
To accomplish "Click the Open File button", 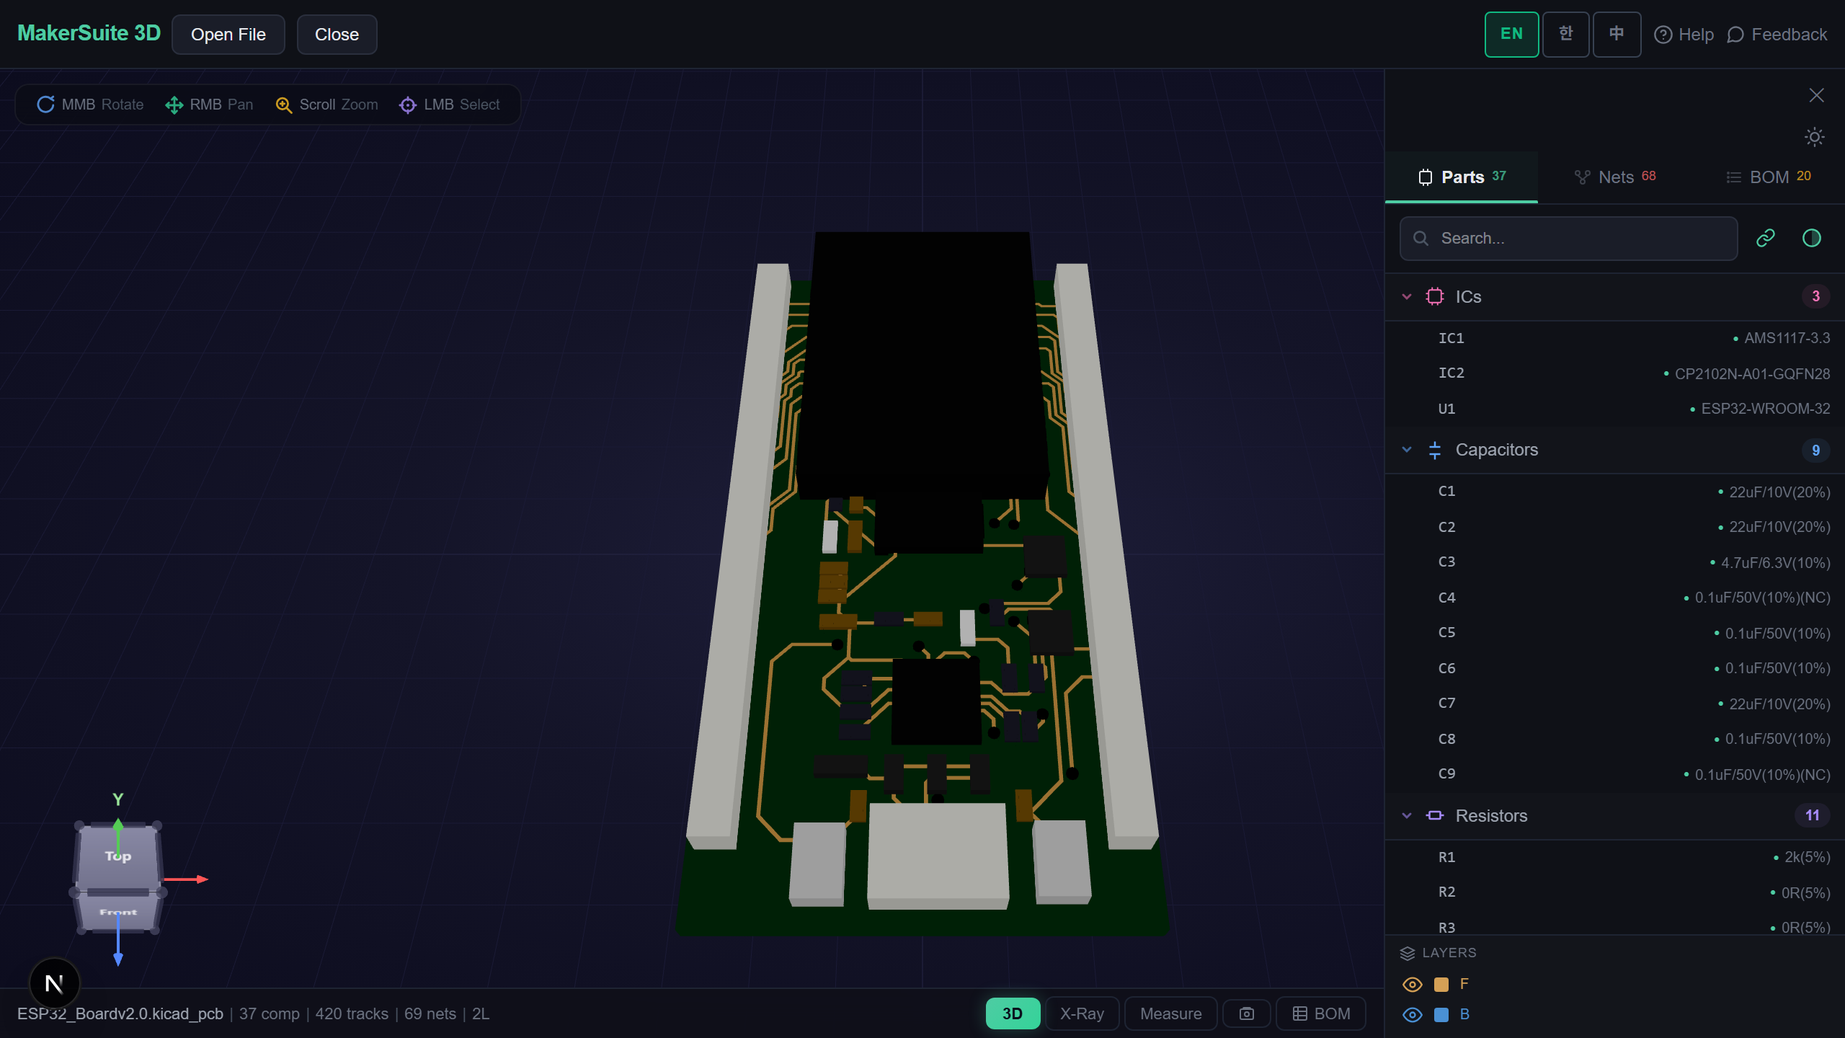I will (x=228, y=35).
